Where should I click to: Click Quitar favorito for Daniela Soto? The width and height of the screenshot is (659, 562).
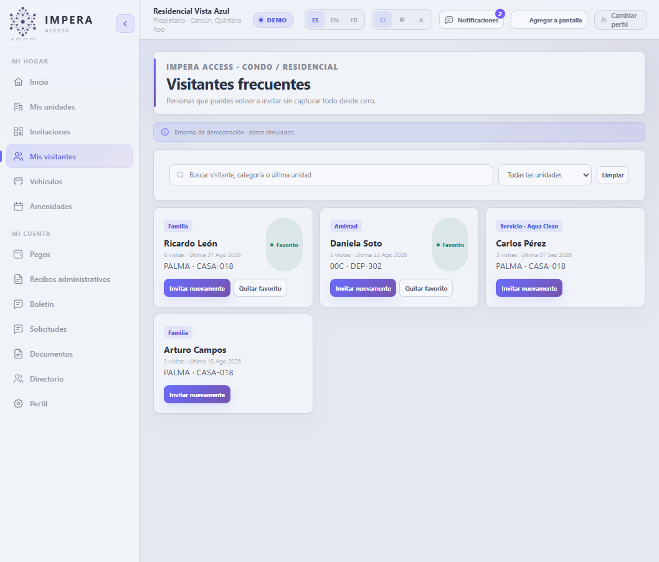point(426,288)
